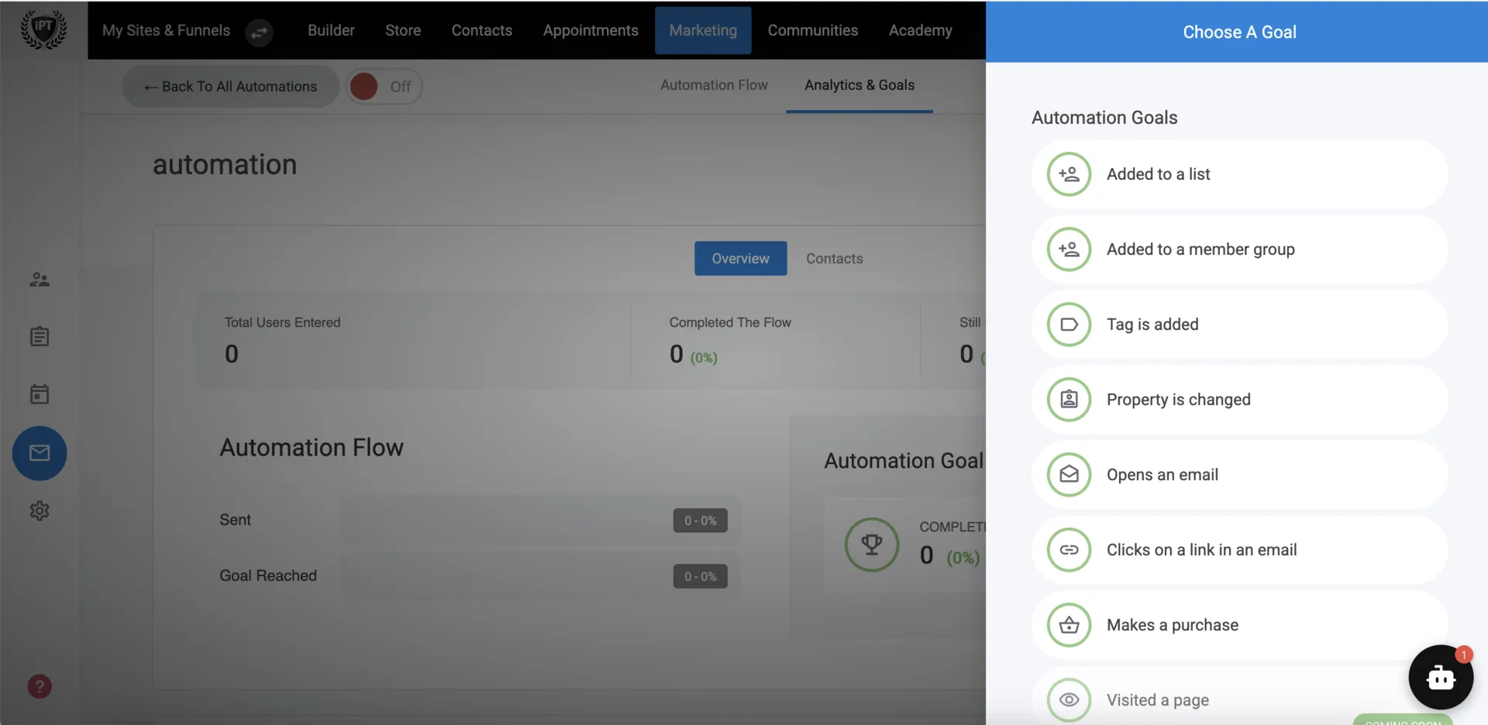Image resolution: width=1488 pixels, height=725 pixels.
Task: Choose the Makes a purchase goal
Action: [1239, 625]
